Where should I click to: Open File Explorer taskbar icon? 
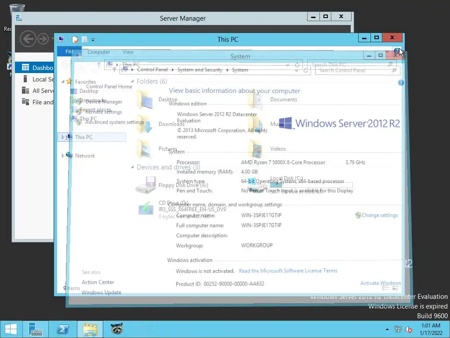[x=90, y=329]
